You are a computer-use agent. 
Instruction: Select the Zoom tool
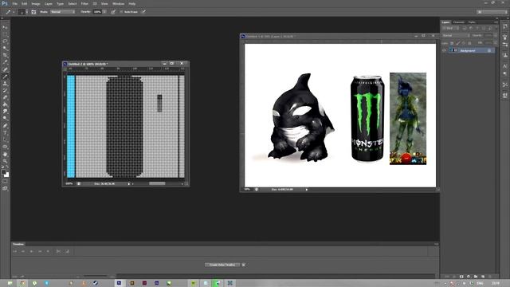(x=5, y=161)
